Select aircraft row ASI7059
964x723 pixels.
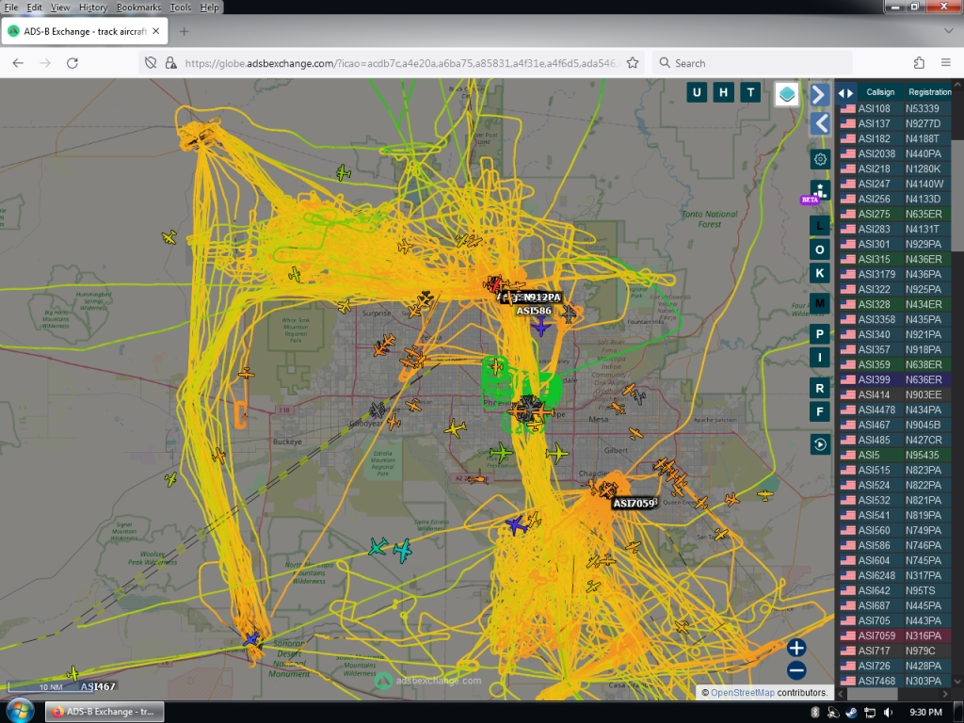click(x=895, y=635)
